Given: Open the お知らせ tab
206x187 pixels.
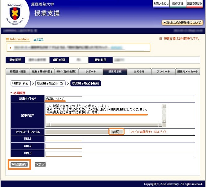Looking at the screenshot, I should click(139, 72).
